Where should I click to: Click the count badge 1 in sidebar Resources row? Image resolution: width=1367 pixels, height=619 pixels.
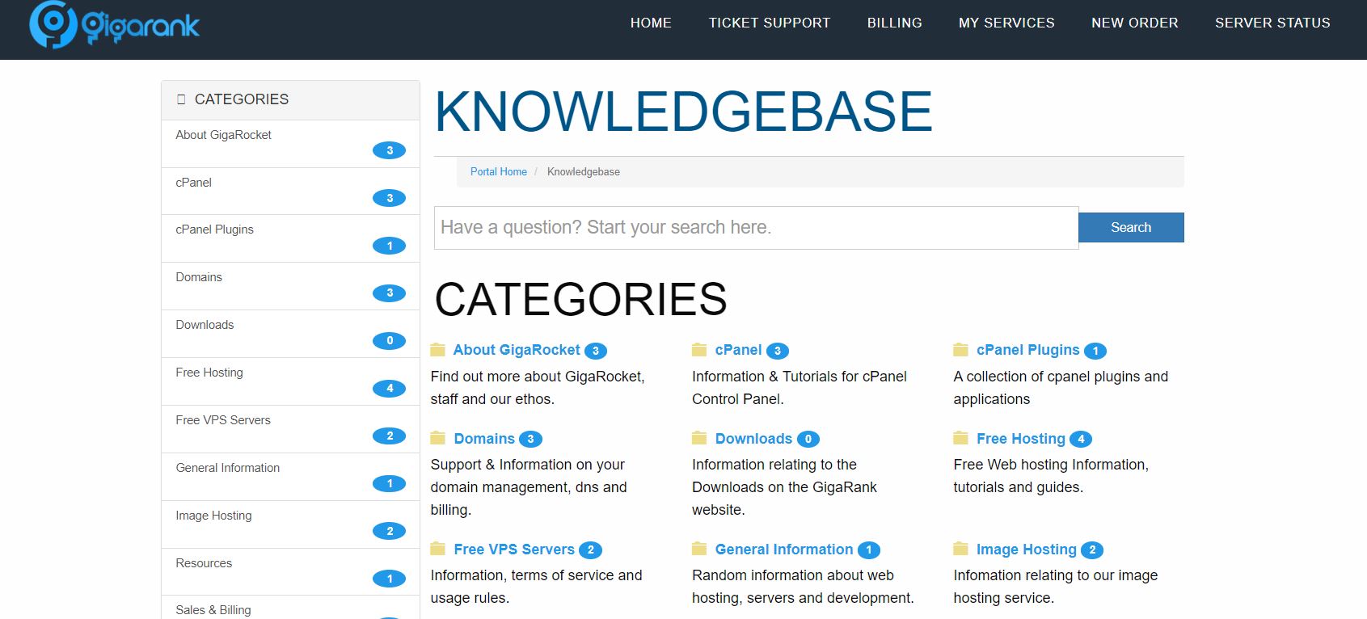click(x=389, y=579)
